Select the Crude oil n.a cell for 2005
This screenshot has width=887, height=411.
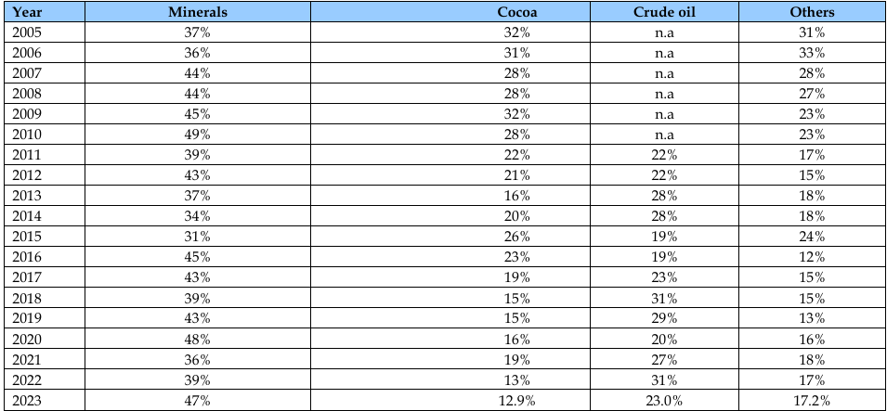(664, 32)
